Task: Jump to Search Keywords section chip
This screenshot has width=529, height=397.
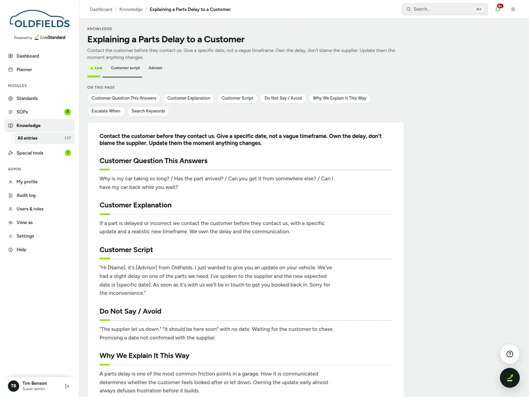Action: click(x=148, y=111)
